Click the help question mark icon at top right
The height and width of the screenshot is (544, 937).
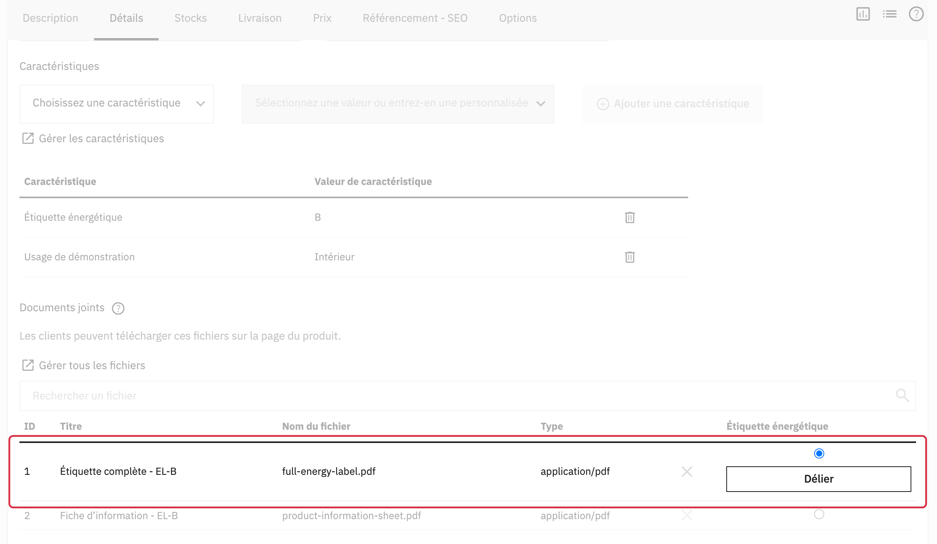pos(916,14)
